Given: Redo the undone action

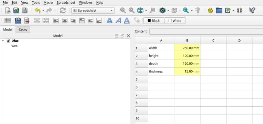Looking at the screenshot, I should (49, 10).
